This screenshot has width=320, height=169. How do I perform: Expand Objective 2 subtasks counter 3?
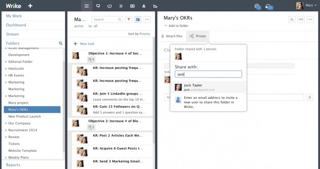tap(91, 127)
